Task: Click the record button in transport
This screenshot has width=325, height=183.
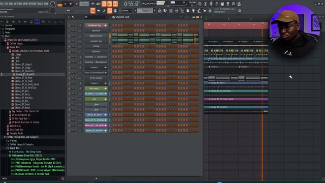Action: (77, 4)
